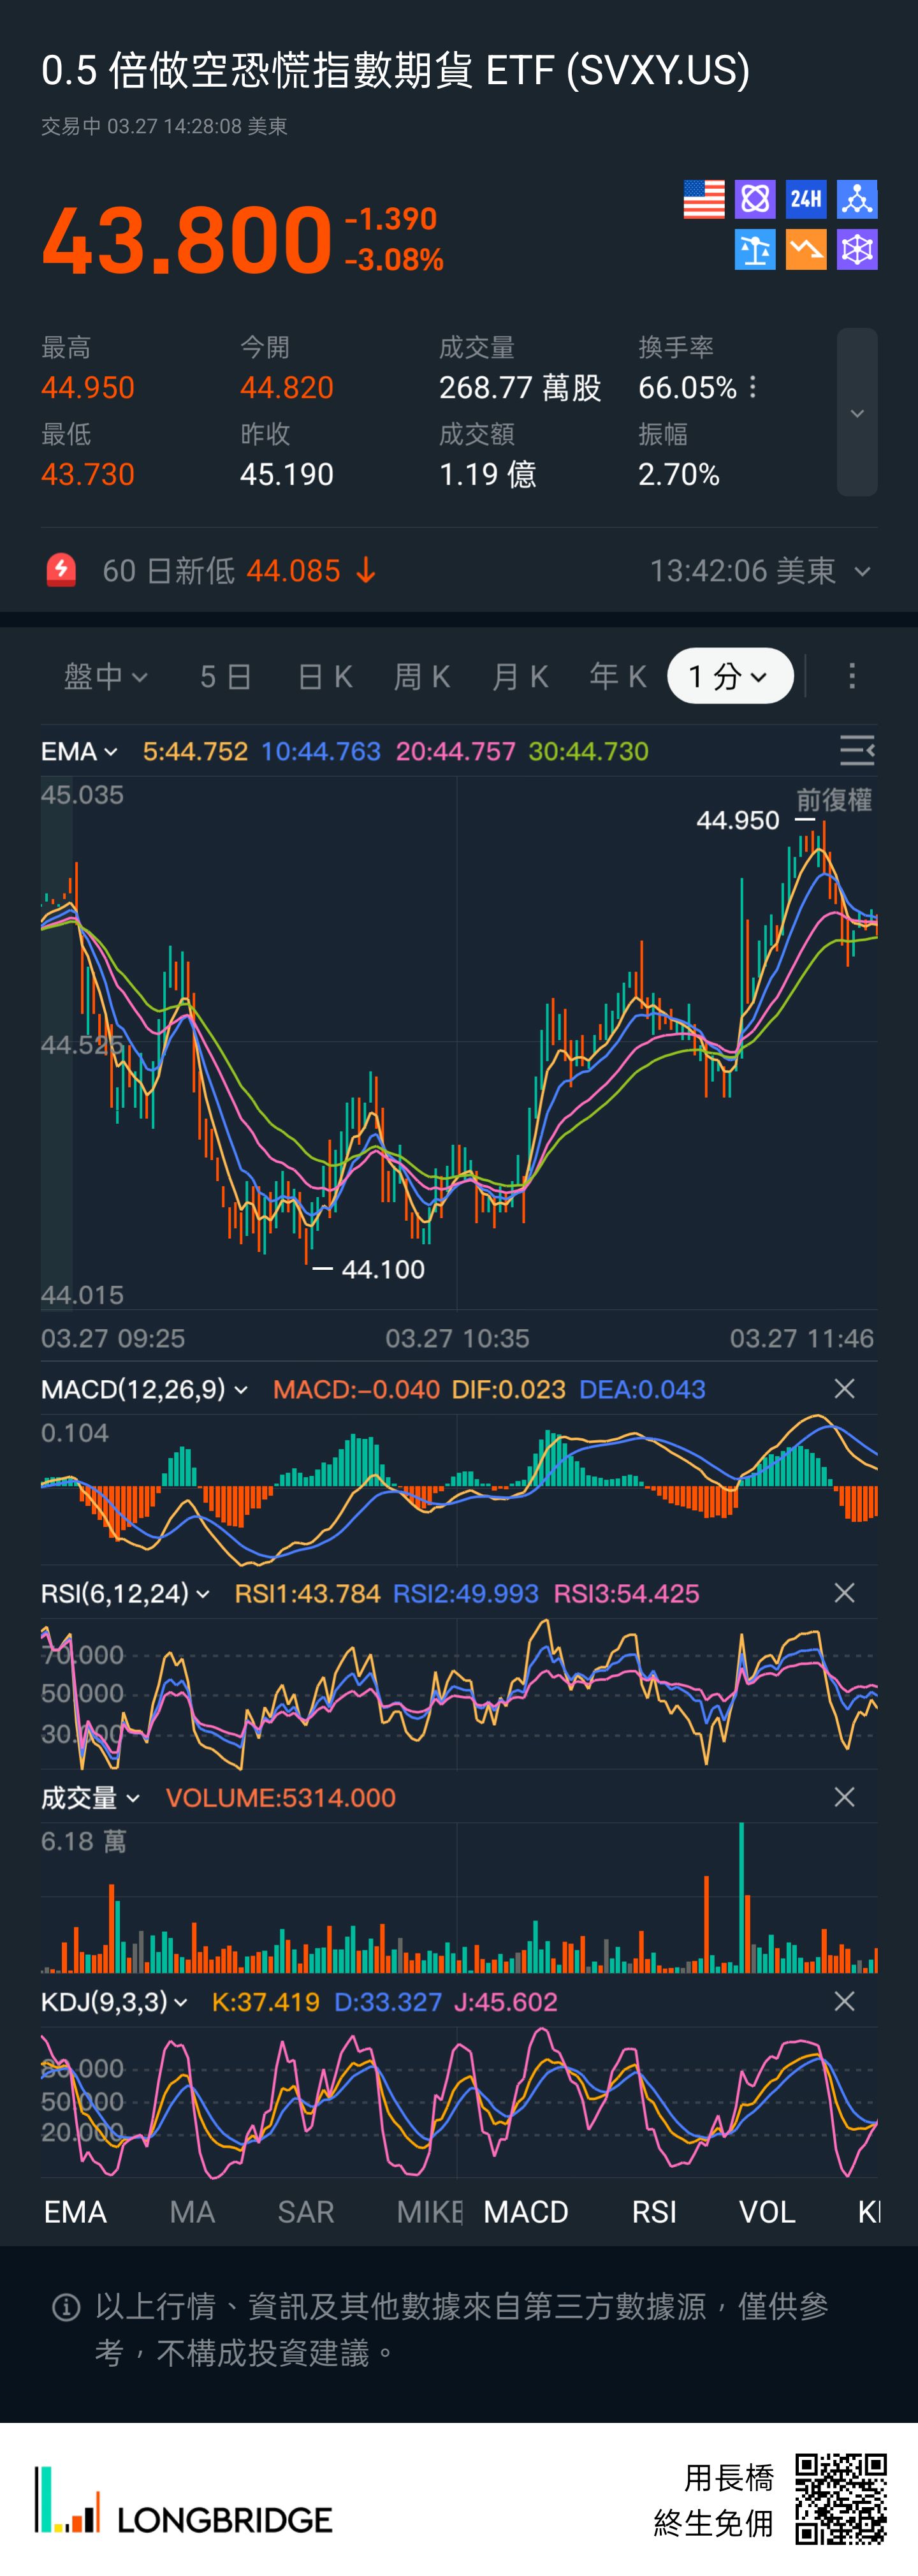Switch to the 月 K chart tab
The height and width of the screenshot is (2576, 918).
(x=520, y=677)
